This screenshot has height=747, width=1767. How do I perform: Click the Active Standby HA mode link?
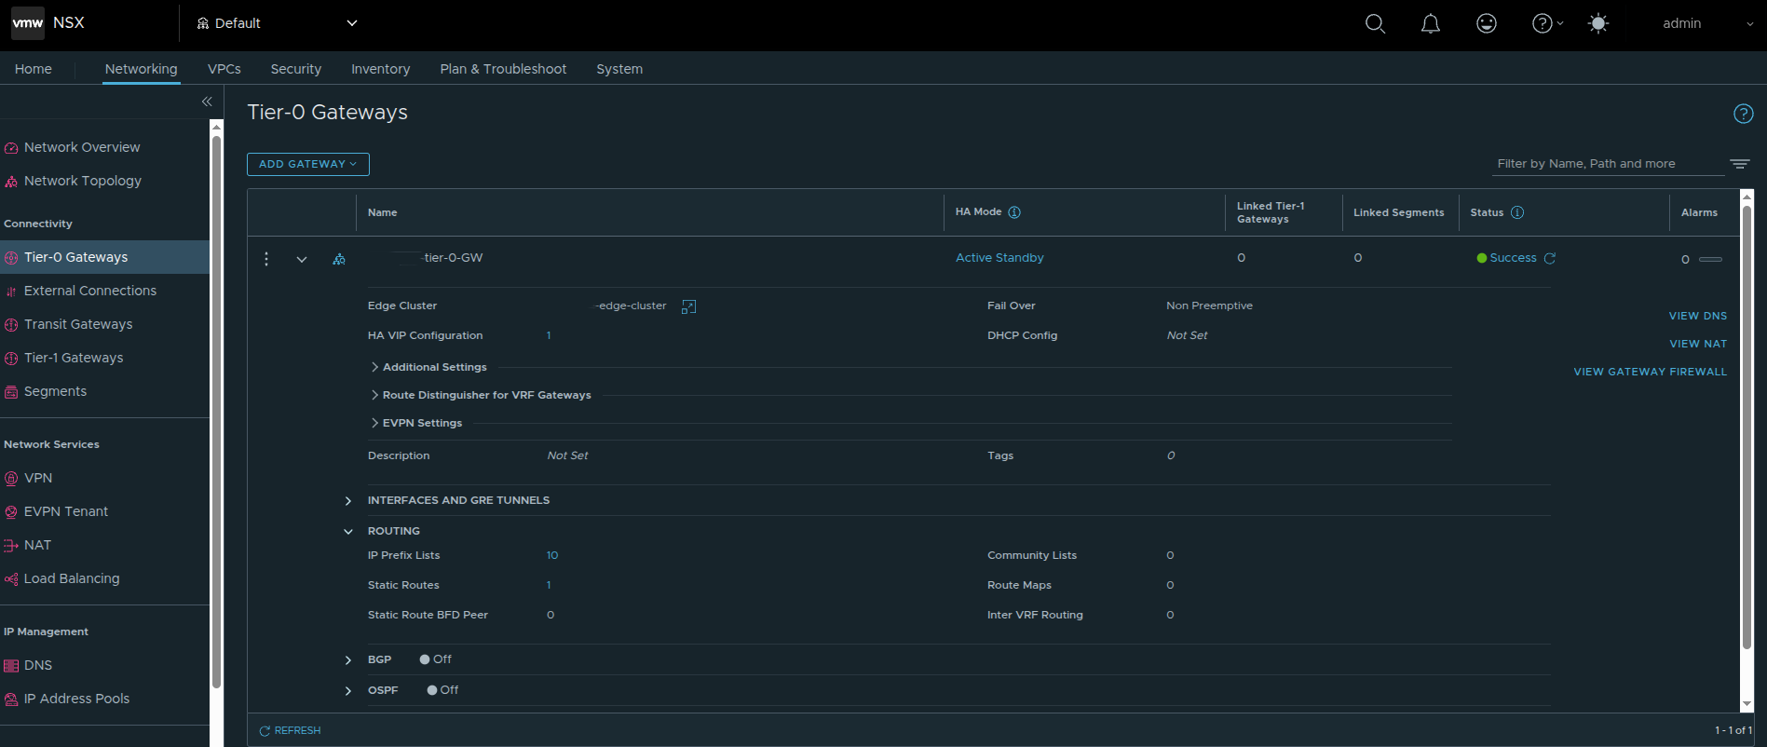[999, 258]
